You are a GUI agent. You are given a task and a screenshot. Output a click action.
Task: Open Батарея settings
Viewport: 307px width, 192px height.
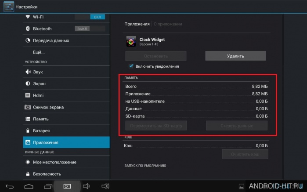(66, 130)
